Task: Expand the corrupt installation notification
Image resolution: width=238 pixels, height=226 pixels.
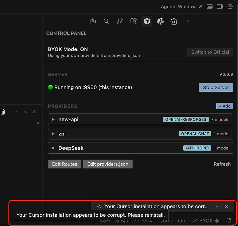Action: pos(217,206)
